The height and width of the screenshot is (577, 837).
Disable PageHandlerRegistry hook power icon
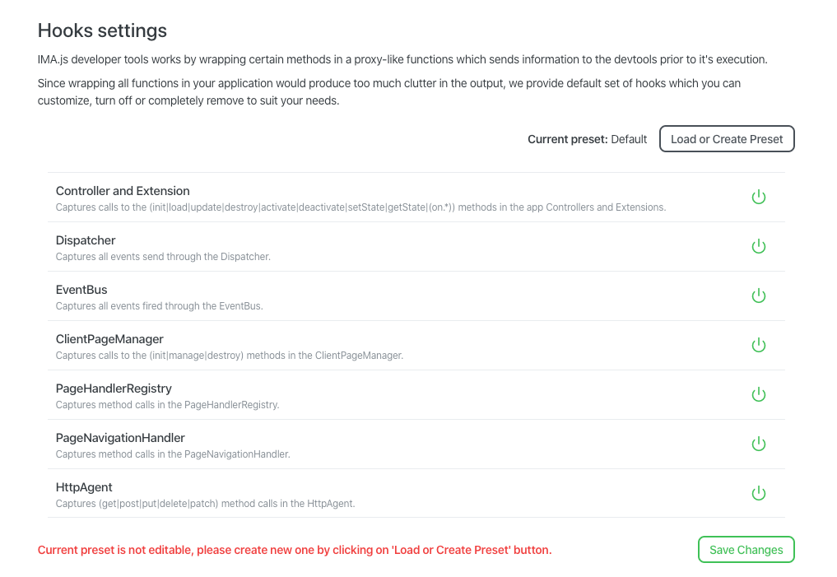click(x=759, y=394)
